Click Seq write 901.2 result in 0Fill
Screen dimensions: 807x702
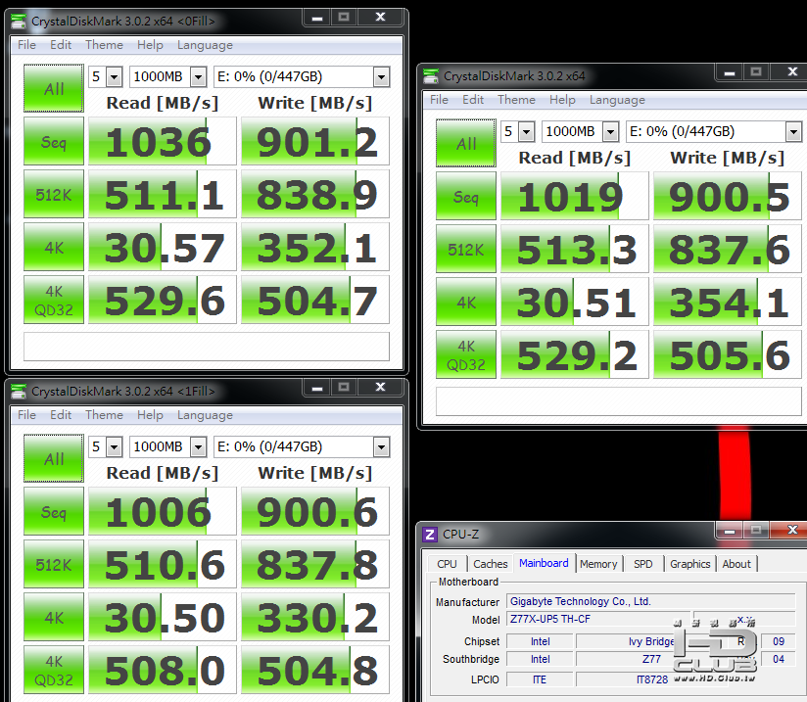pyautogui.click(x=315, y=141)
